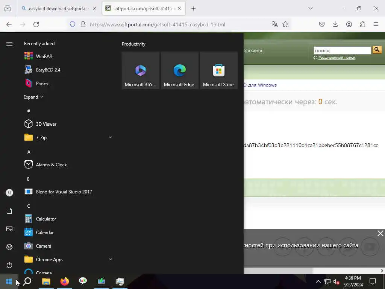Show hidden system tray icons
The height and width of the screenshot is (289, 385).
(x=318, y=281)
